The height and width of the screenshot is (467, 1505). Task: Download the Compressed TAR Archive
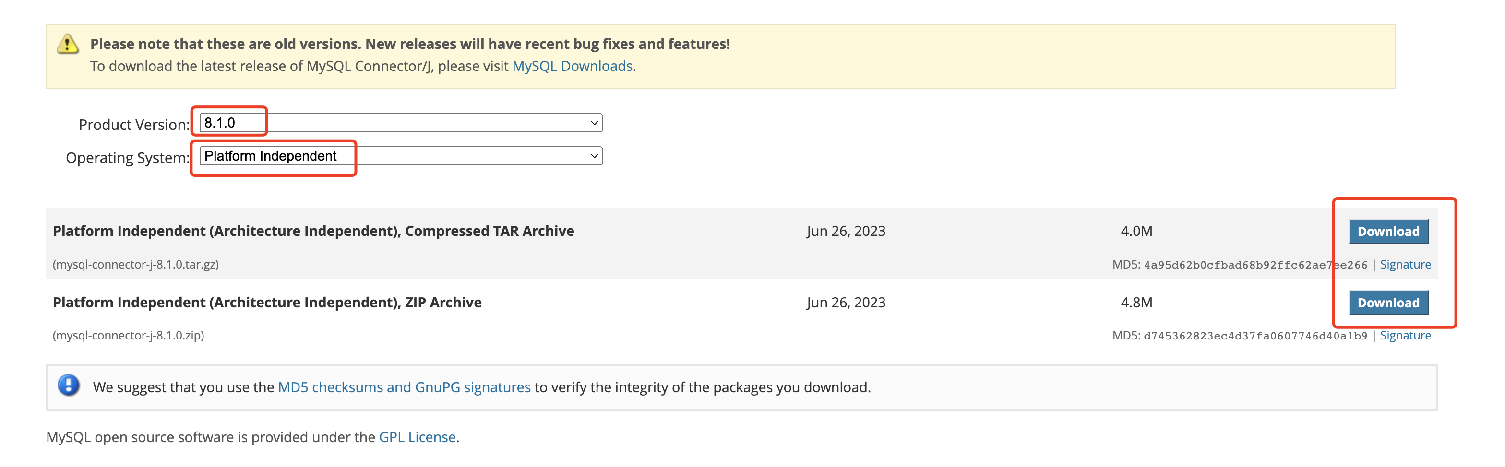[1388, 231]
